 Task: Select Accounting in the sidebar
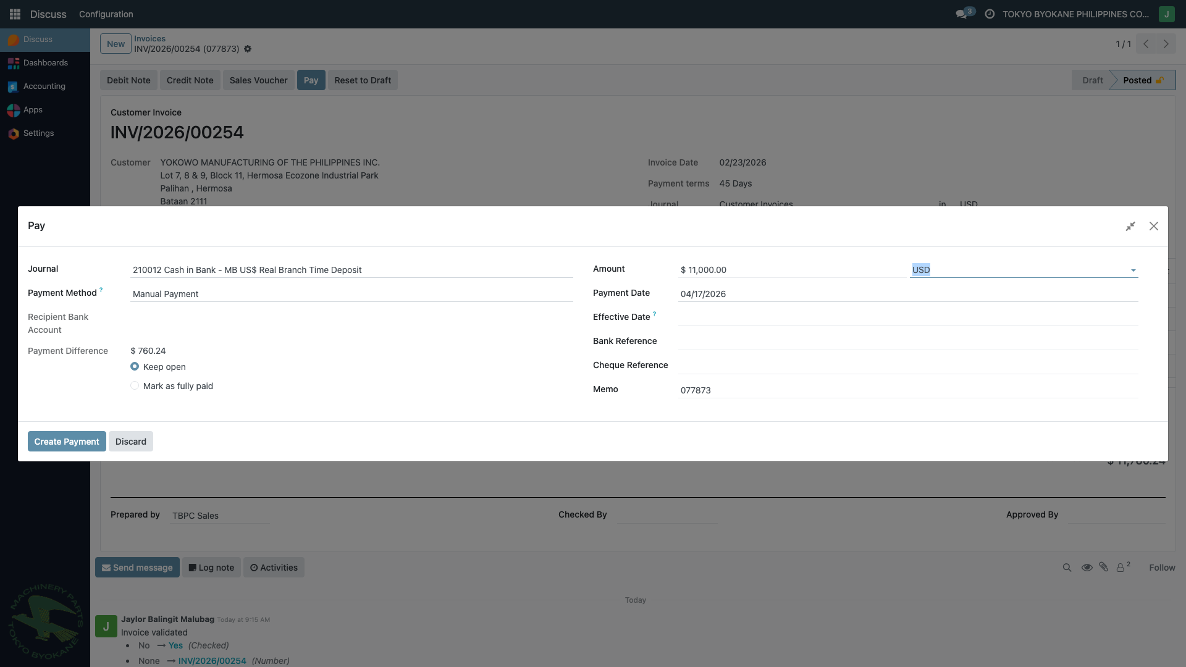pyautogui.click(x=43, y=86)
